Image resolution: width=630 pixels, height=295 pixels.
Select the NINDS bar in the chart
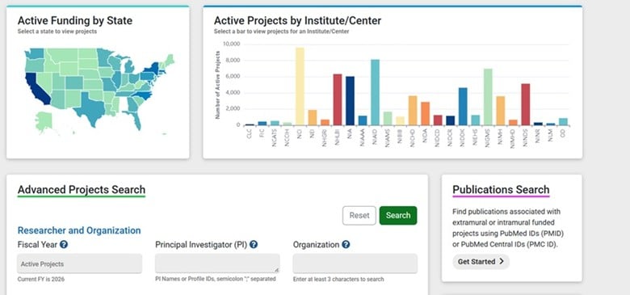pyautogui.click(x=526, y=104)
